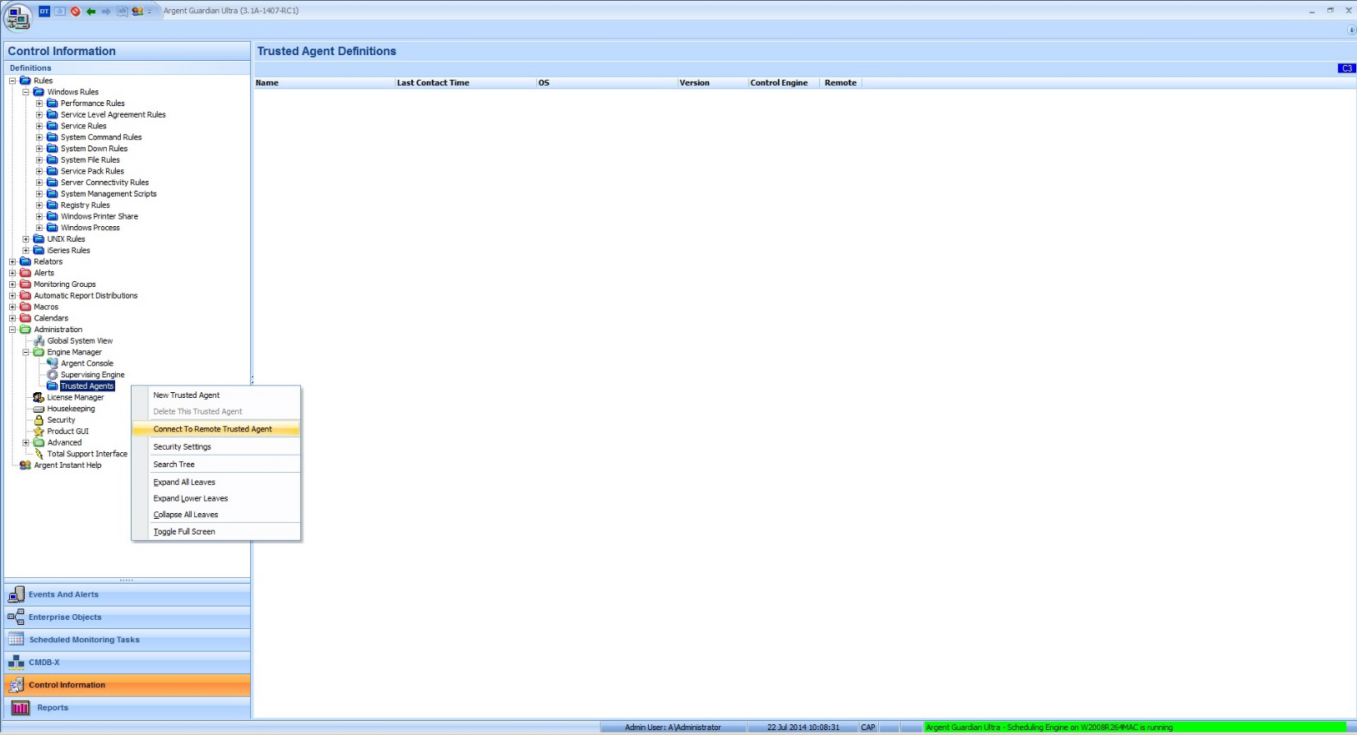Select Connect To Remote Trusted Agent
The height and width of the screenshot is (735, 1357).
pos(212,429)
